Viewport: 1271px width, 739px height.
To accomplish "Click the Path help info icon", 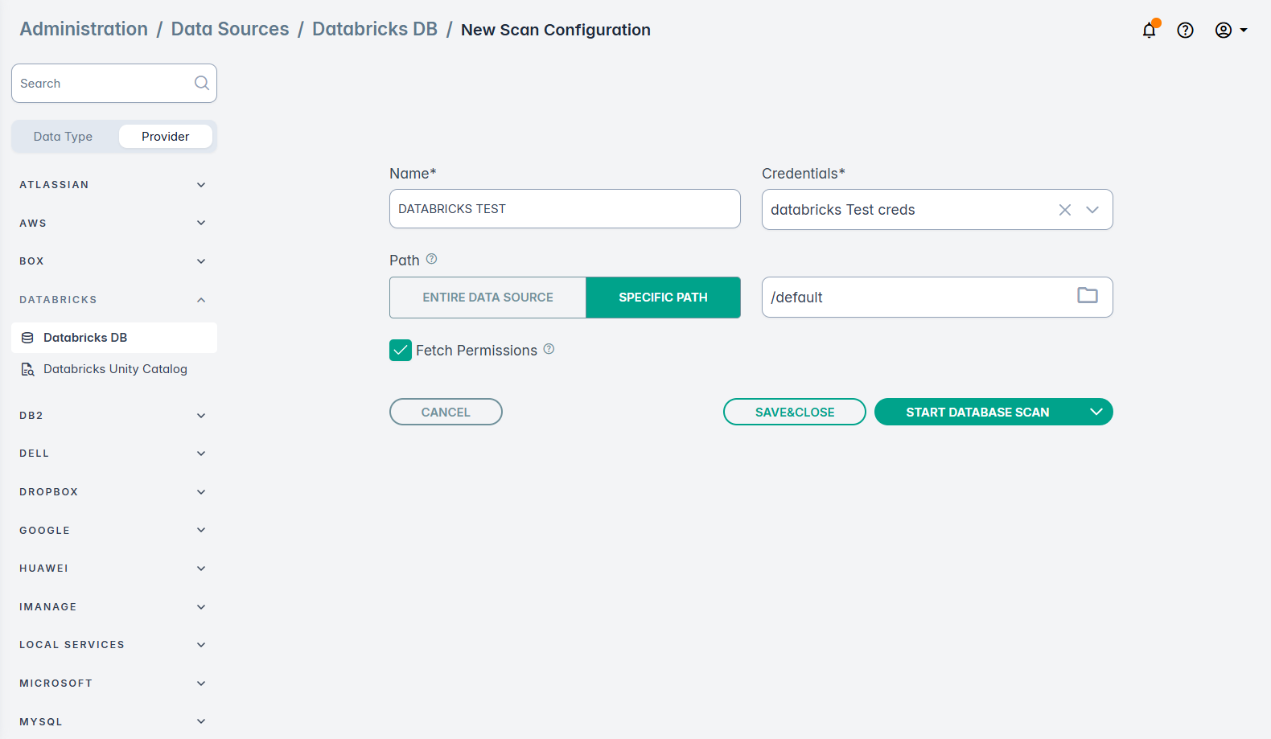I will [431, 259].
